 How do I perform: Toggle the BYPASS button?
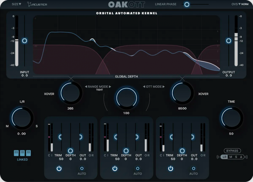click(x=232, y=151)
